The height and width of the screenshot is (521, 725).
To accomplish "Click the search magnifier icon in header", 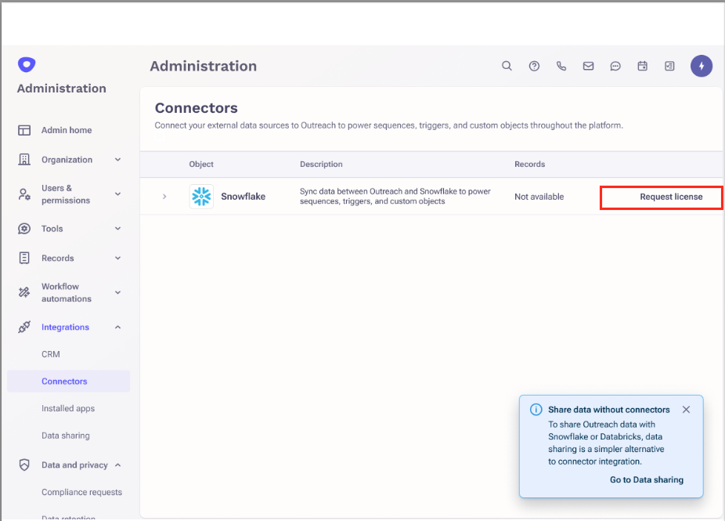I will pos(507,67).
